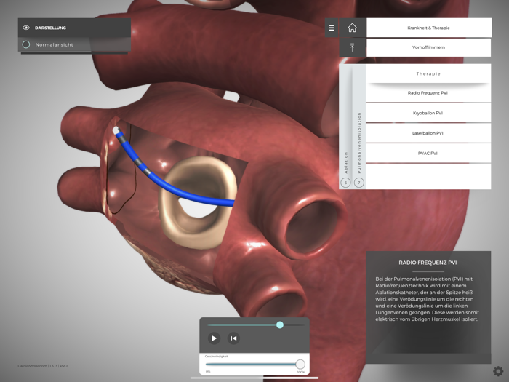The image size is (509, 382).
Task: Click the animation progress slider knob
Action: click(280, 325)
